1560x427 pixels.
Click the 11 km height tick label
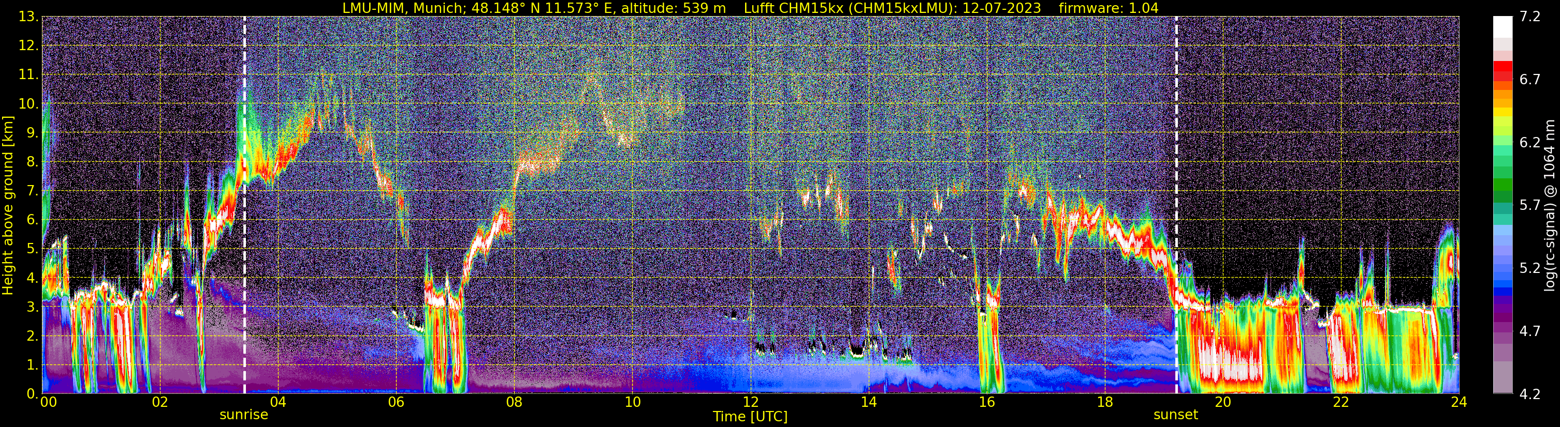pos(28,75)
